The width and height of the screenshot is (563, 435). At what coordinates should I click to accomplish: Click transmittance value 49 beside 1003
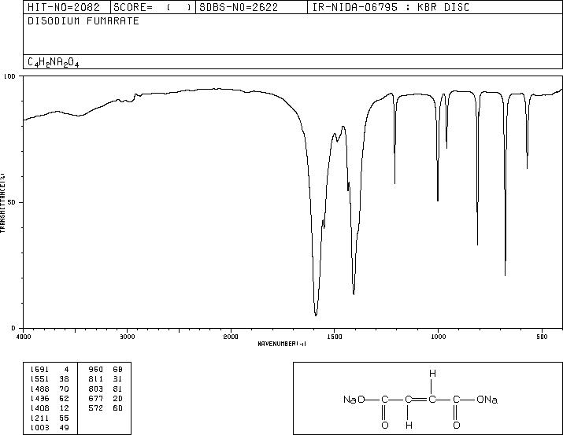(64, 428)
